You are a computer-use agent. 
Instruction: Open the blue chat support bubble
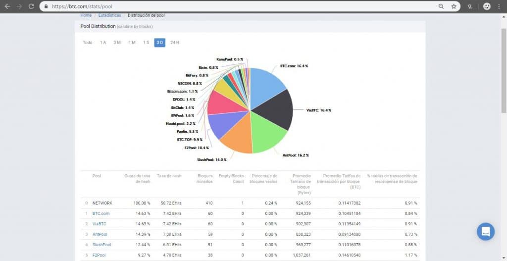click(x=485, y=232)
